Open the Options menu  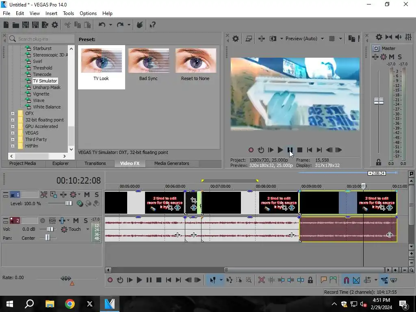tap(88, 13)
